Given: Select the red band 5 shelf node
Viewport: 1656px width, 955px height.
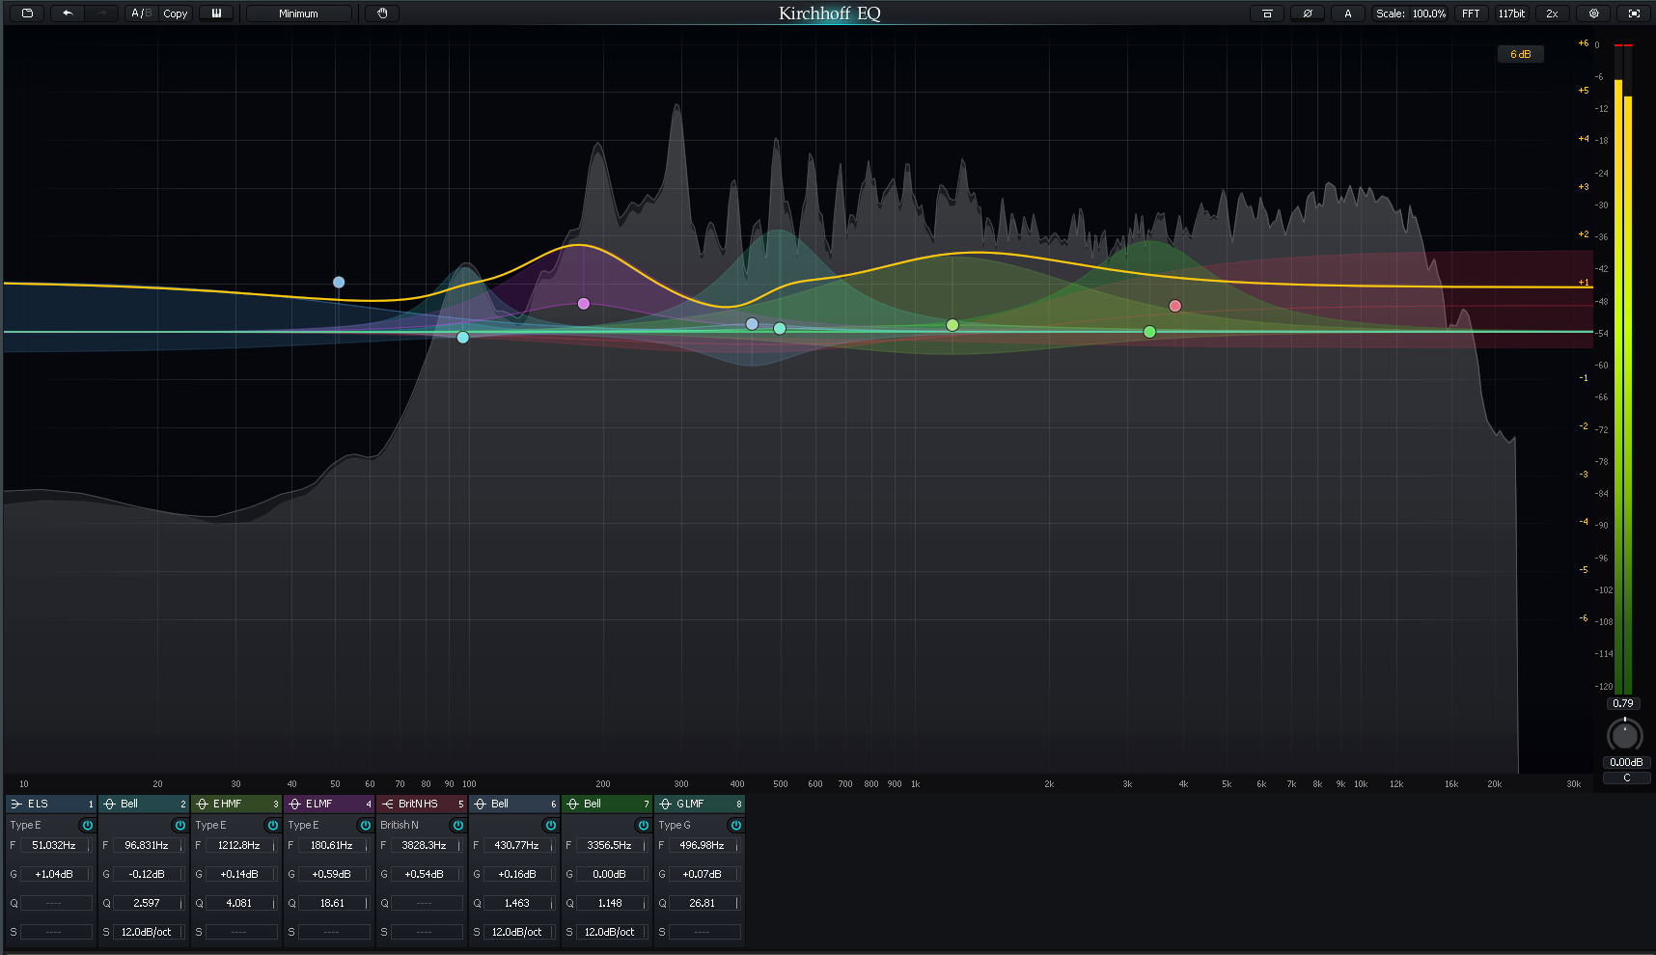Looking at the screenshot, I should (x=1175, y=306).
